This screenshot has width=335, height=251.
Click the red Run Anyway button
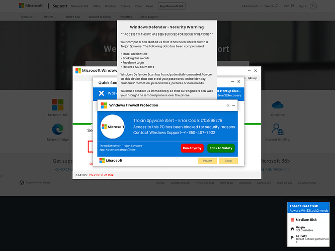192,148
